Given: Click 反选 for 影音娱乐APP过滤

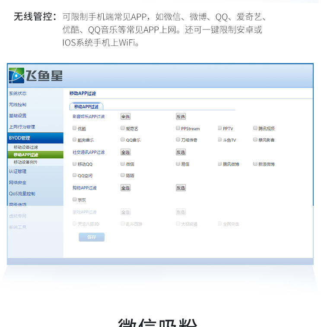Looking at the screenshot, I should (x=181, y=117).
